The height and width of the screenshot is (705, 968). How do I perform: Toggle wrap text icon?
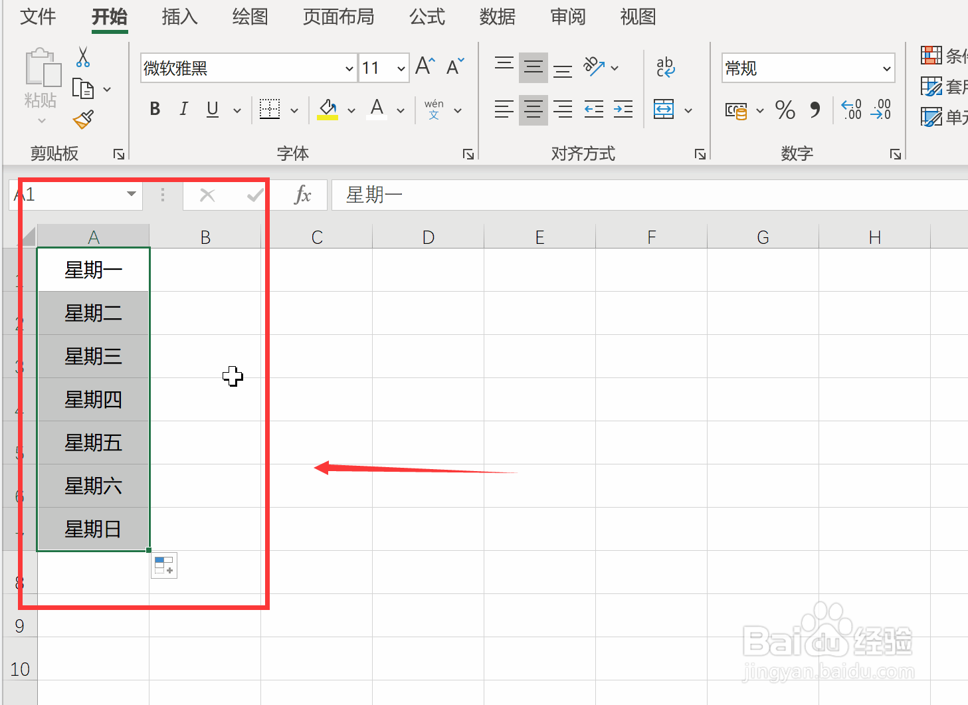[665, 67]
